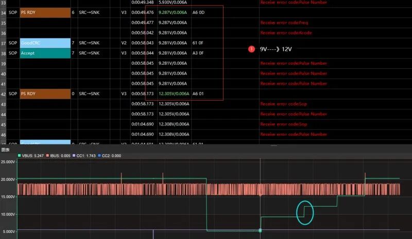
Task: Click the Freq receive error in row 35
Action: coord(284,23)
